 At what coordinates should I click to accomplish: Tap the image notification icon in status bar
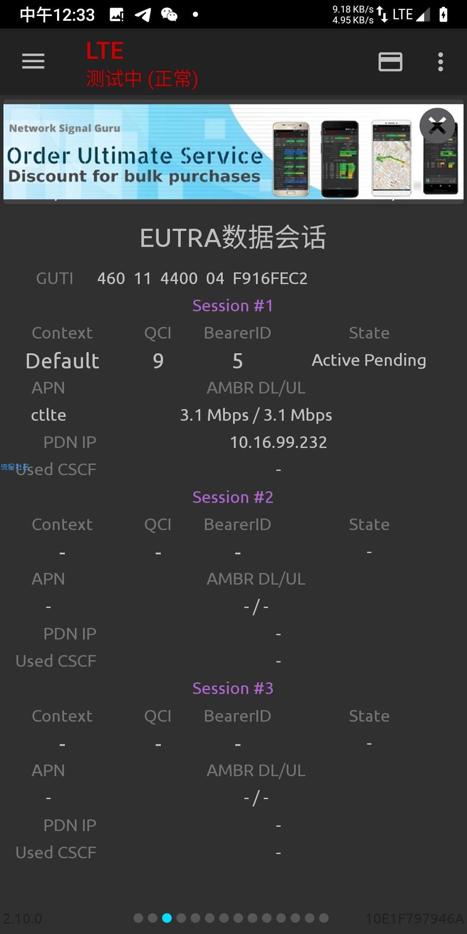click(116, 15)
